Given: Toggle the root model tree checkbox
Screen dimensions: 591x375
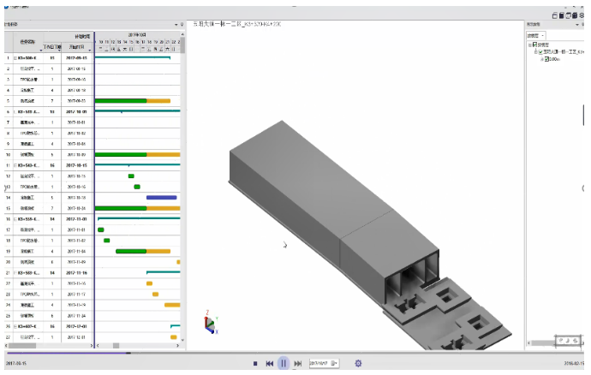Looking at the screenshot, I should point(534,45).
